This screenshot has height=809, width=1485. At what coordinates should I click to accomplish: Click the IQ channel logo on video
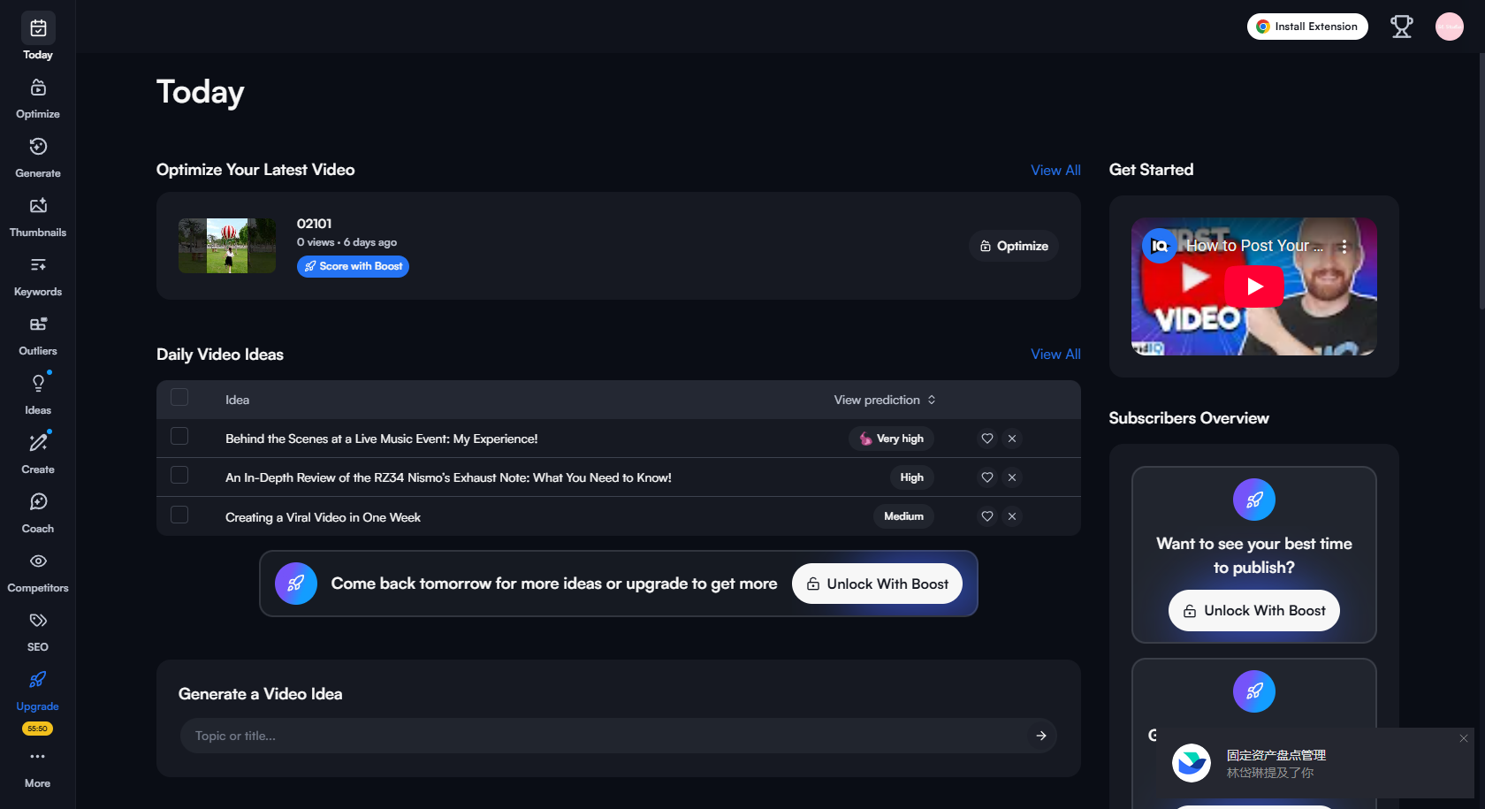(x=1159, y=246)
